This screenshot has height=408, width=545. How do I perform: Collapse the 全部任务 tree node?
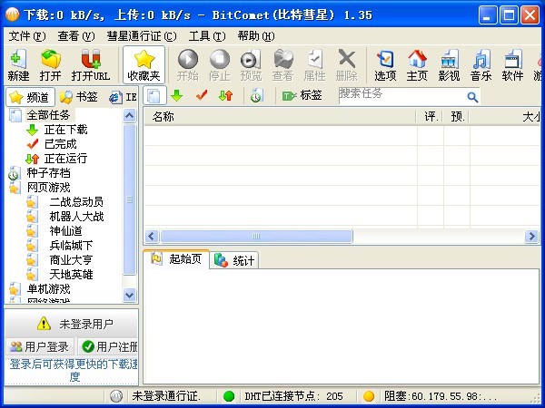pyautogui.click(x=15, y=115)
